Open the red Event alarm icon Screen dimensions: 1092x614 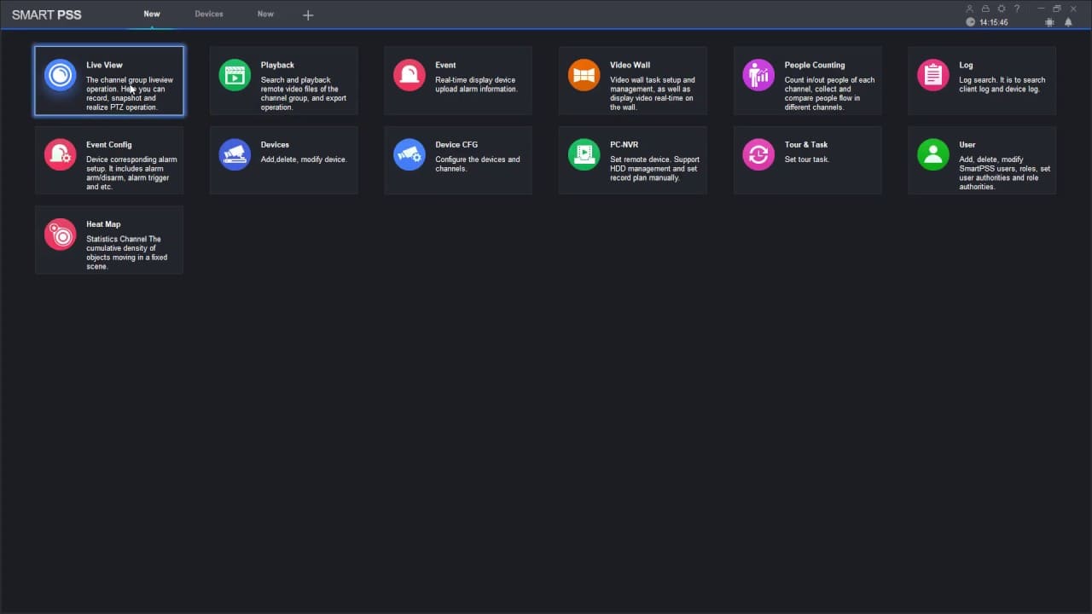[x=409, y=75]
